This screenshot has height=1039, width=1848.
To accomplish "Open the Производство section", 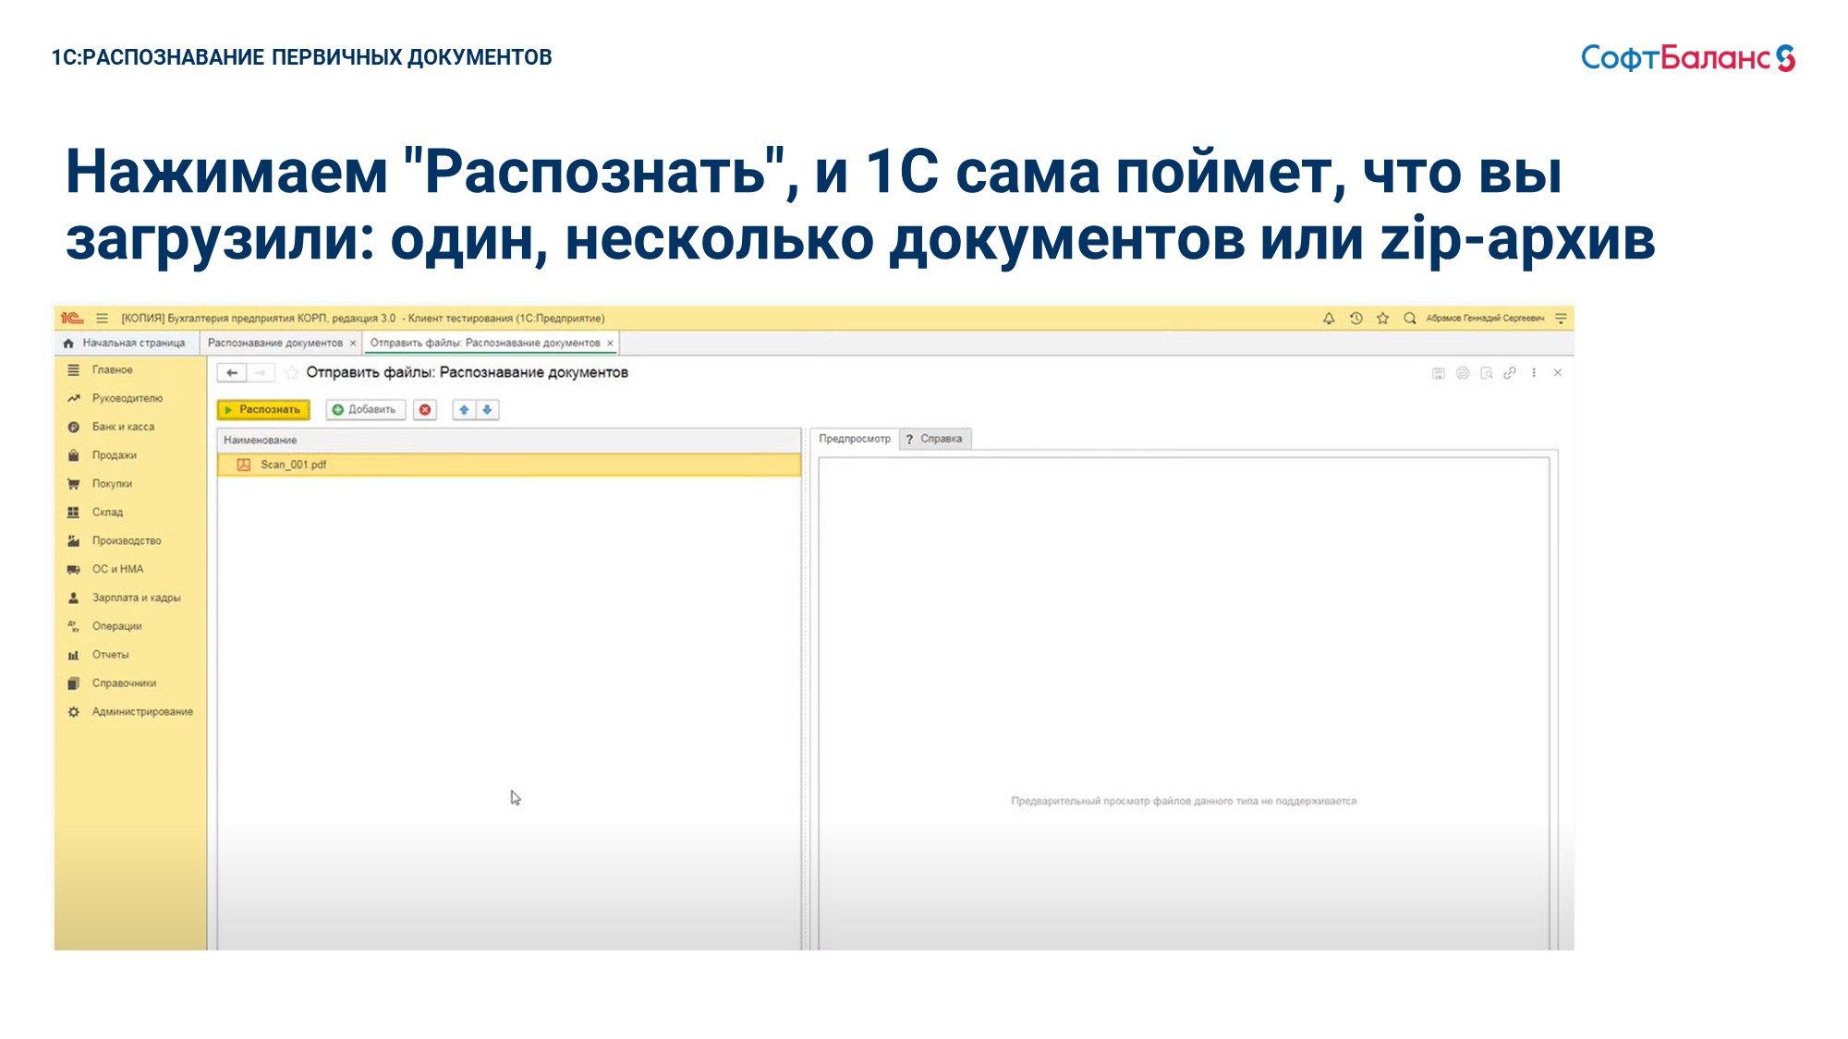I will tap(127, 541).
